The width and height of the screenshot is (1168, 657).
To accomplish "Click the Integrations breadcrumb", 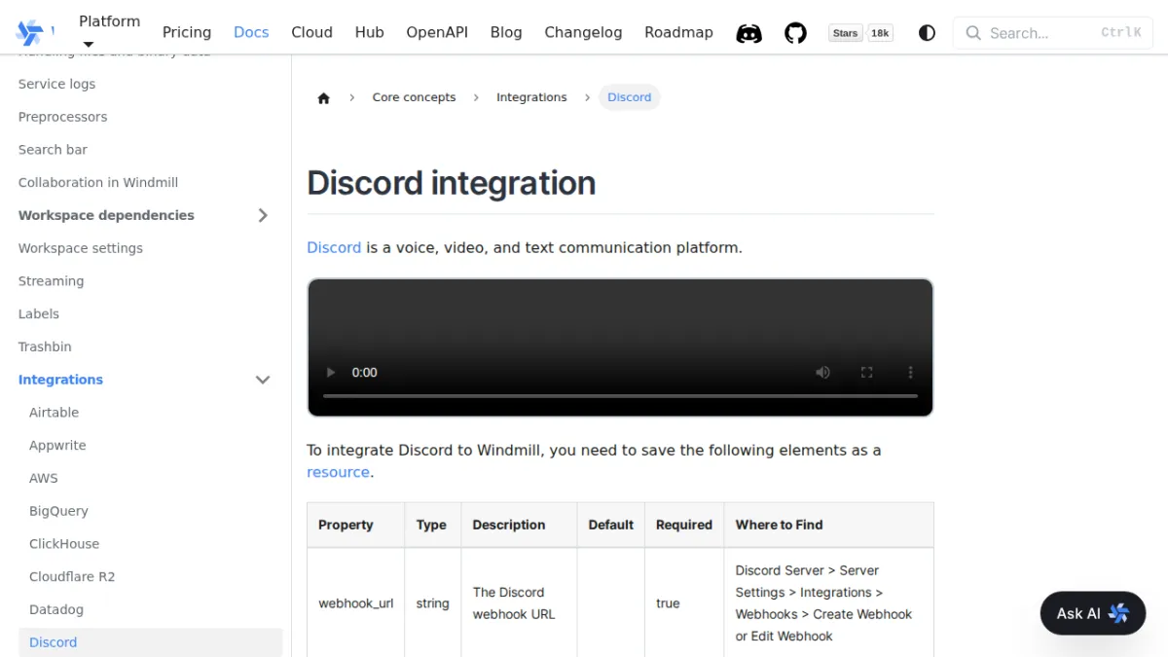I will click(531, 97).
